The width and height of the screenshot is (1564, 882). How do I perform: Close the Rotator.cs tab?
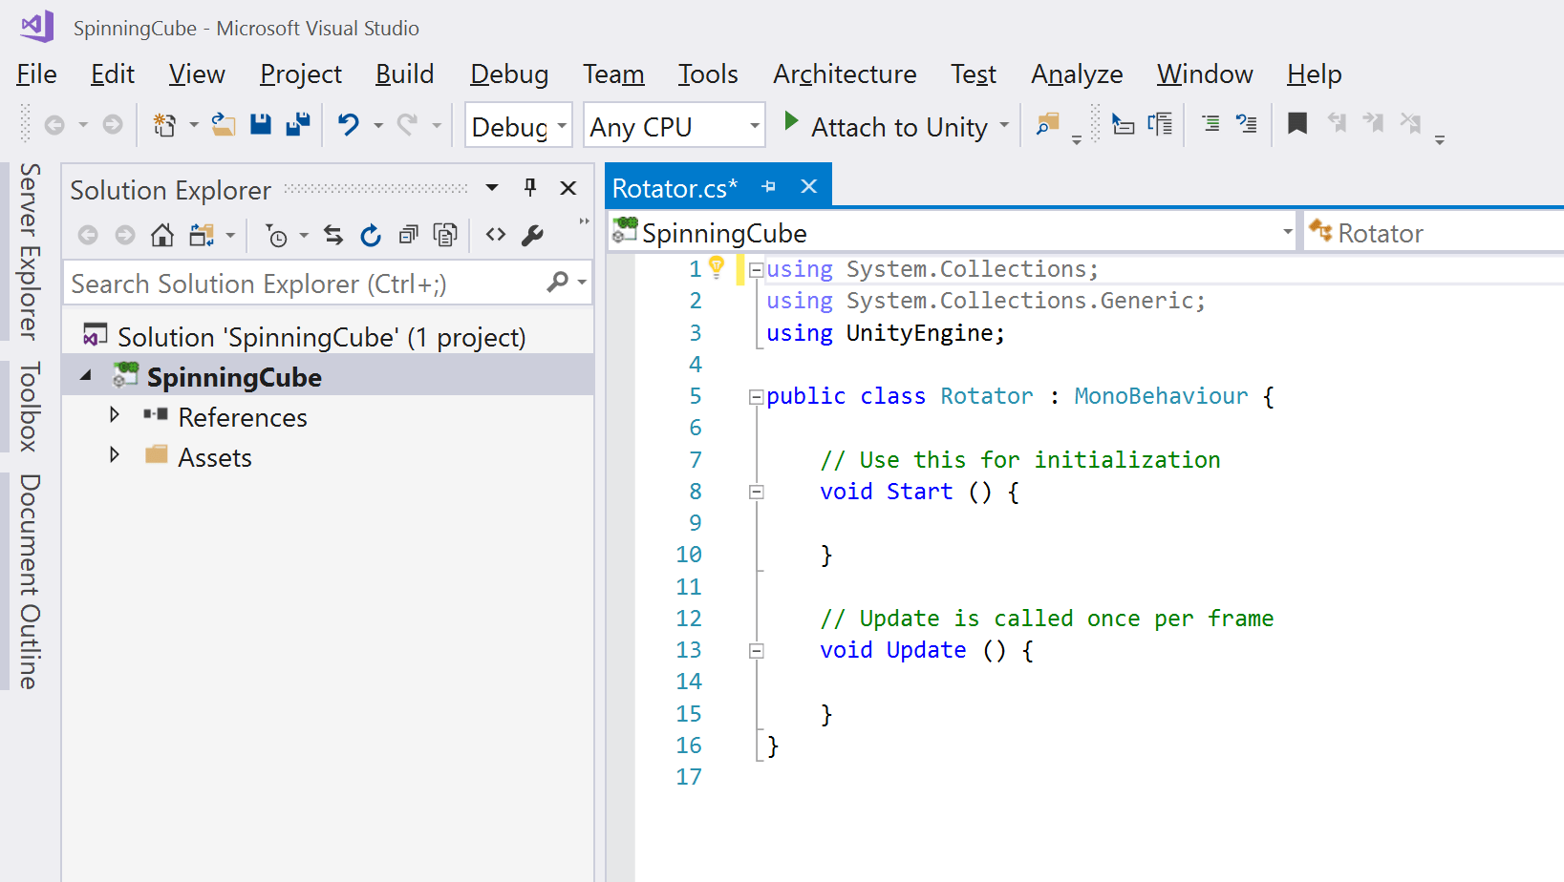tap(809, 186)
